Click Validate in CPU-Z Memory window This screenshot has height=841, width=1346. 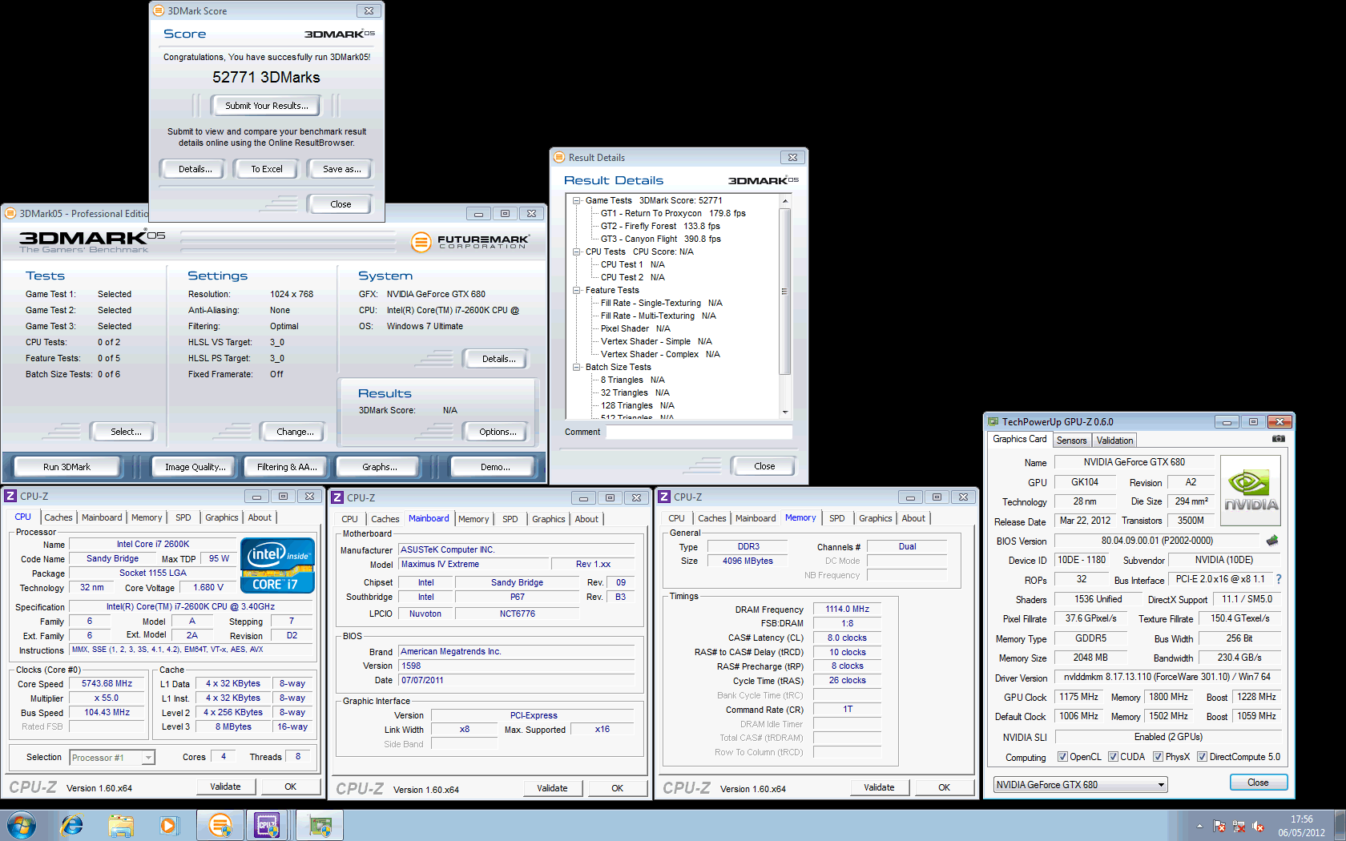(879, 788)
